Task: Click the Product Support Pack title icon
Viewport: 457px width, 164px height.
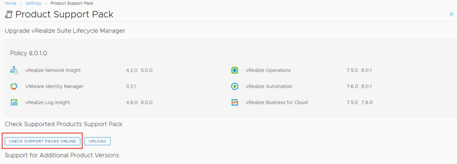Action: (9, 15)
